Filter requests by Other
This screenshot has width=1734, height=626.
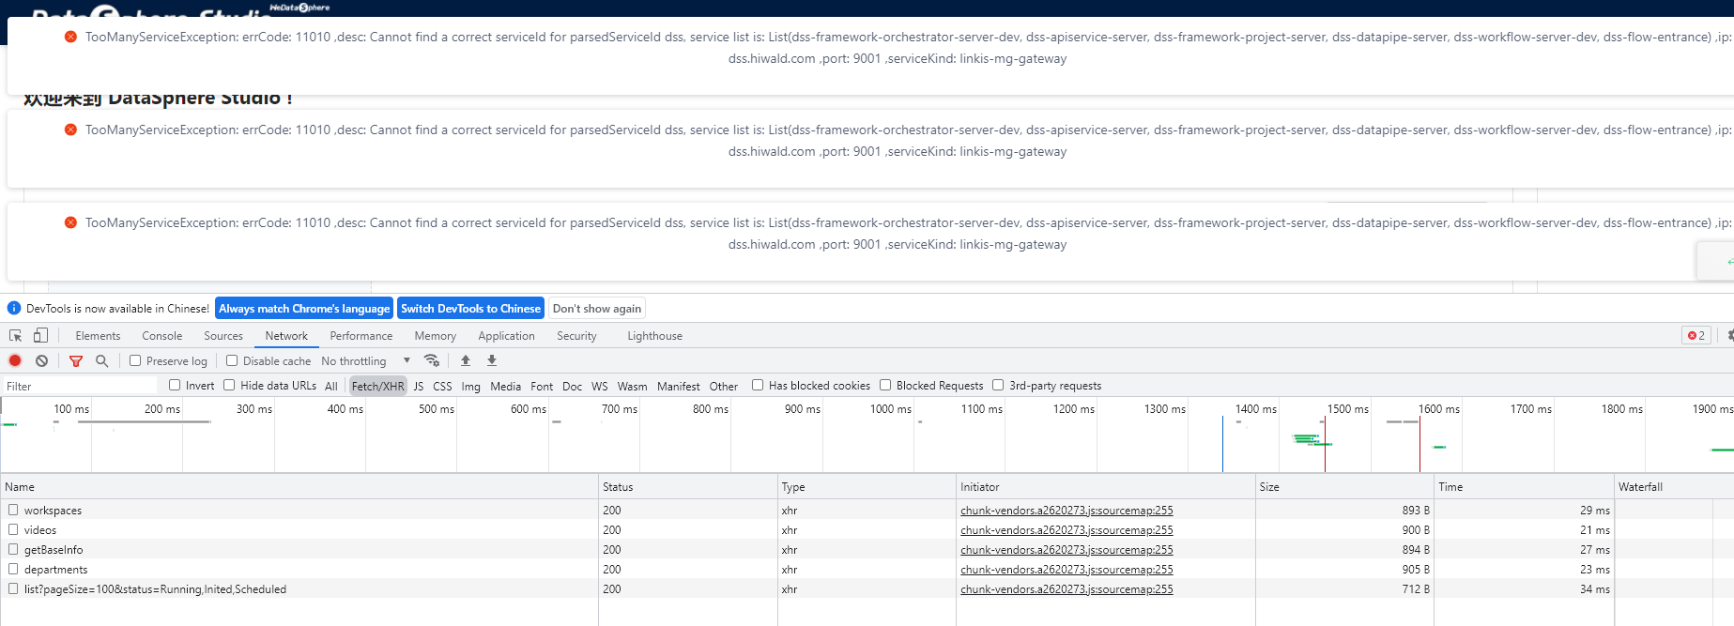(724, 386)
